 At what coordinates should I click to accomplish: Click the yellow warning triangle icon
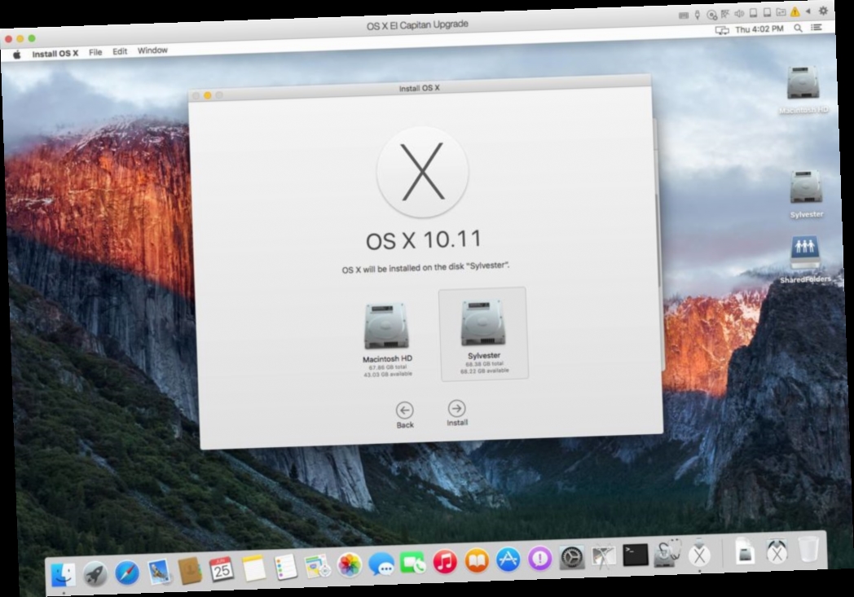795,11
